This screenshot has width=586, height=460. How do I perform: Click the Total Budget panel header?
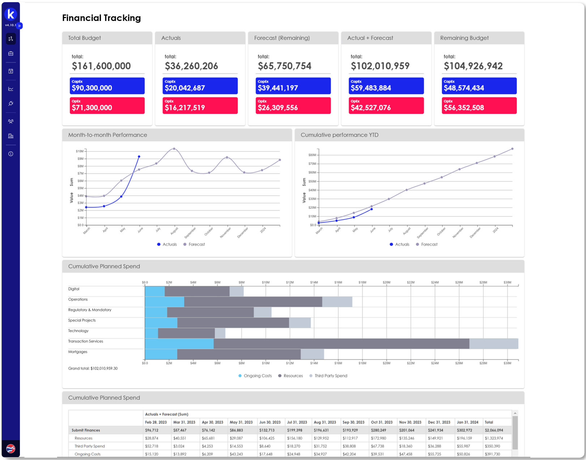pyautogui.click(x=107, y=38)
